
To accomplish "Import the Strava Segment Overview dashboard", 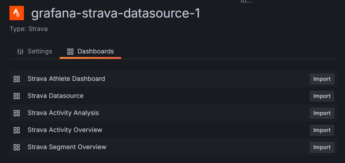I will coord(322,147).
